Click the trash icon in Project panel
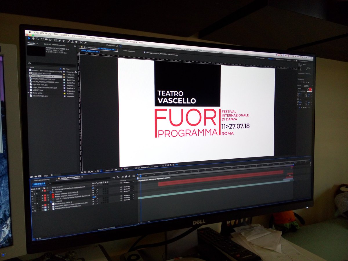Viewport: 348px width, 261px height. point(52,175)
